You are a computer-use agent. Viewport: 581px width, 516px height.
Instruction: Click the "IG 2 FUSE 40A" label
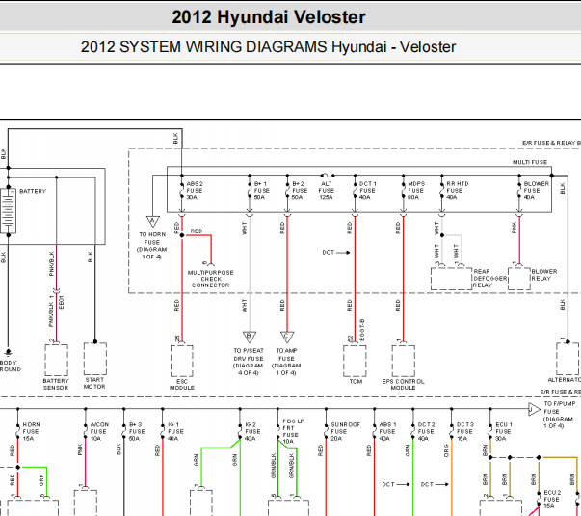coord(252,431)
